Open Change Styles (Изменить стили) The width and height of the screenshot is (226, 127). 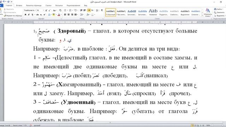coord(208,13)
